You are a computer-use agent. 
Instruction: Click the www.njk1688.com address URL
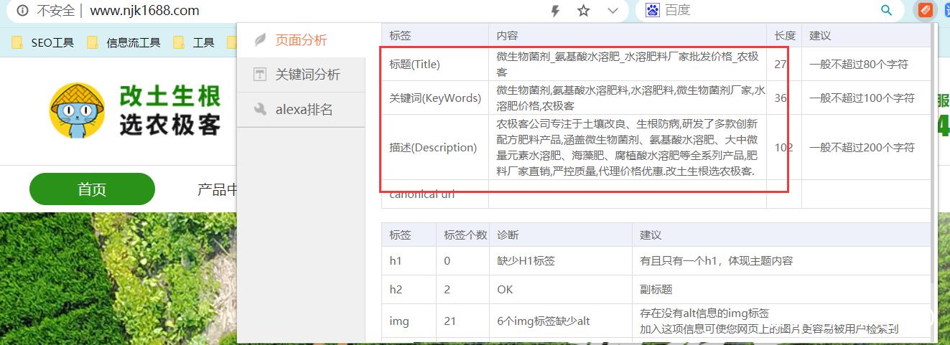coord(144,11)
